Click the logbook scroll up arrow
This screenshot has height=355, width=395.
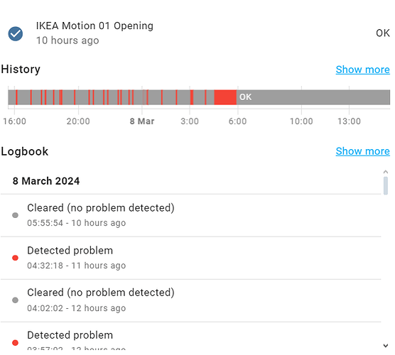point(386,172)
